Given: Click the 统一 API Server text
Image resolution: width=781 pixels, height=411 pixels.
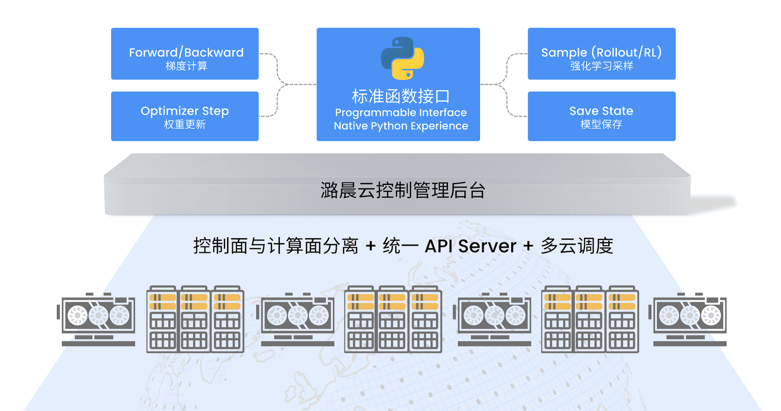Looking at the screenshot, I should (449, 246).
